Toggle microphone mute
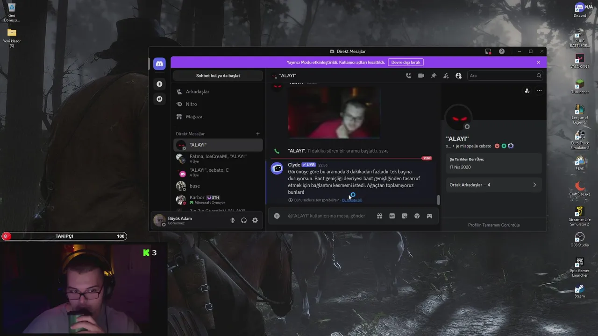The image size is (598, 336). coord(233,220)
